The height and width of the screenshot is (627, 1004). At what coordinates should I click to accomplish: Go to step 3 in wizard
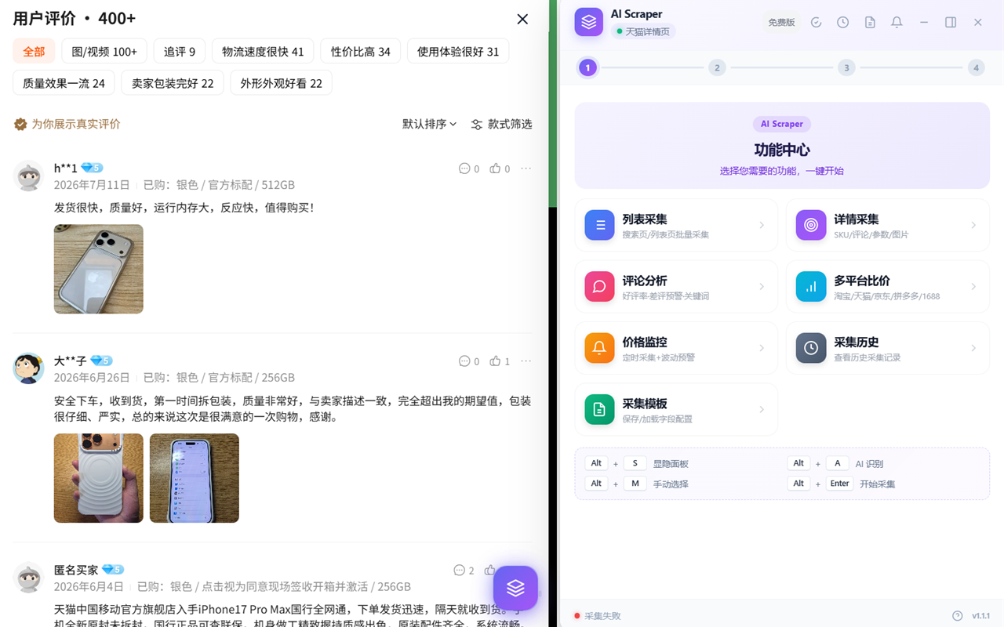pos(846,67)
